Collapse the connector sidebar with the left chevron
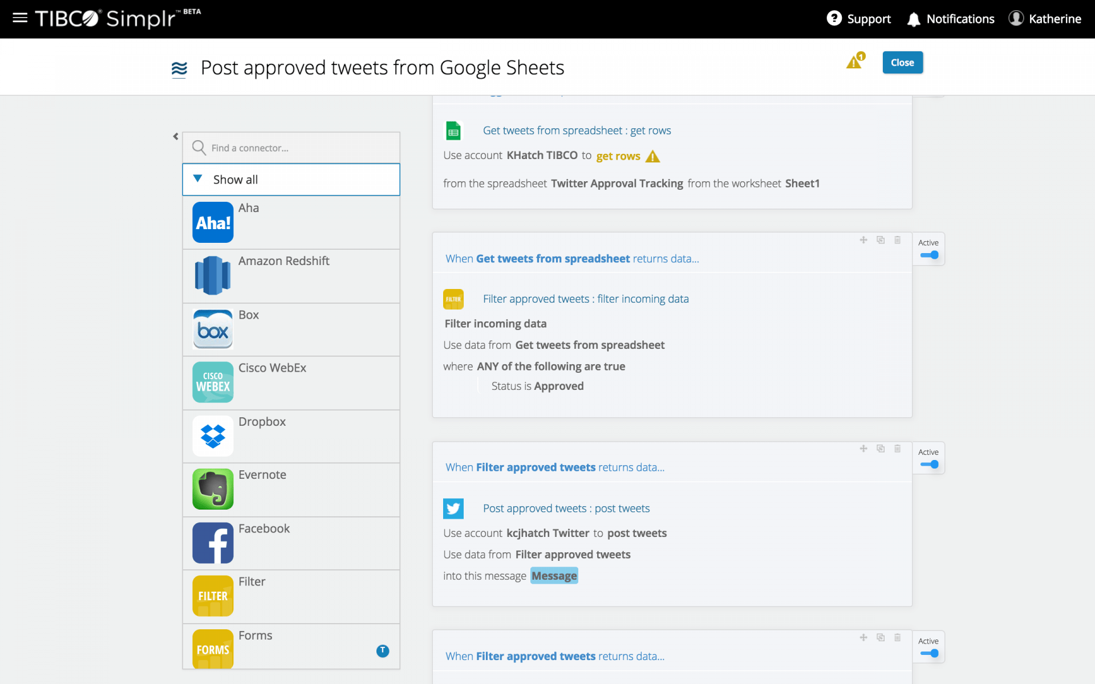Image resolution: width=1095 pixels, height=684 pixels. pyautogui.click(x=176, y=136)
